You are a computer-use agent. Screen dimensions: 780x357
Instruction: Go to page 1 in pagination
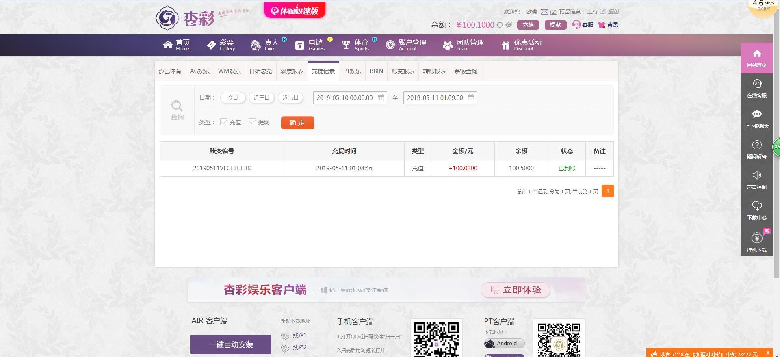click(x=607, y=191)
